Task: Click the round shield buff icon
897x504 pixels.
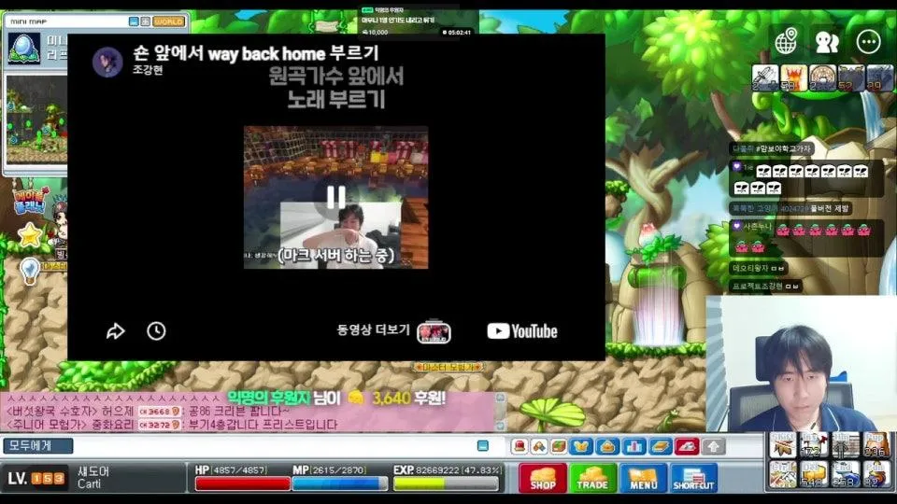Action: pos(822,77)
